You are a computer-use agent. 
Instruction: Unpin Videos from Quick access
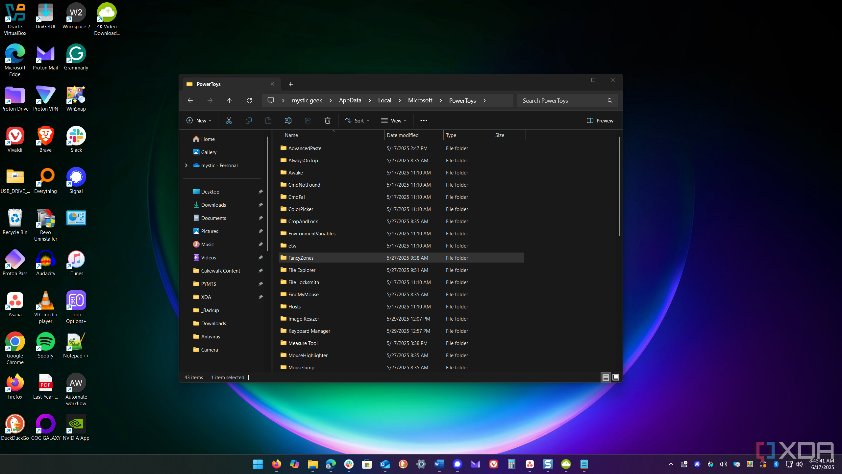pyautogui.click(x=260, y=257)
